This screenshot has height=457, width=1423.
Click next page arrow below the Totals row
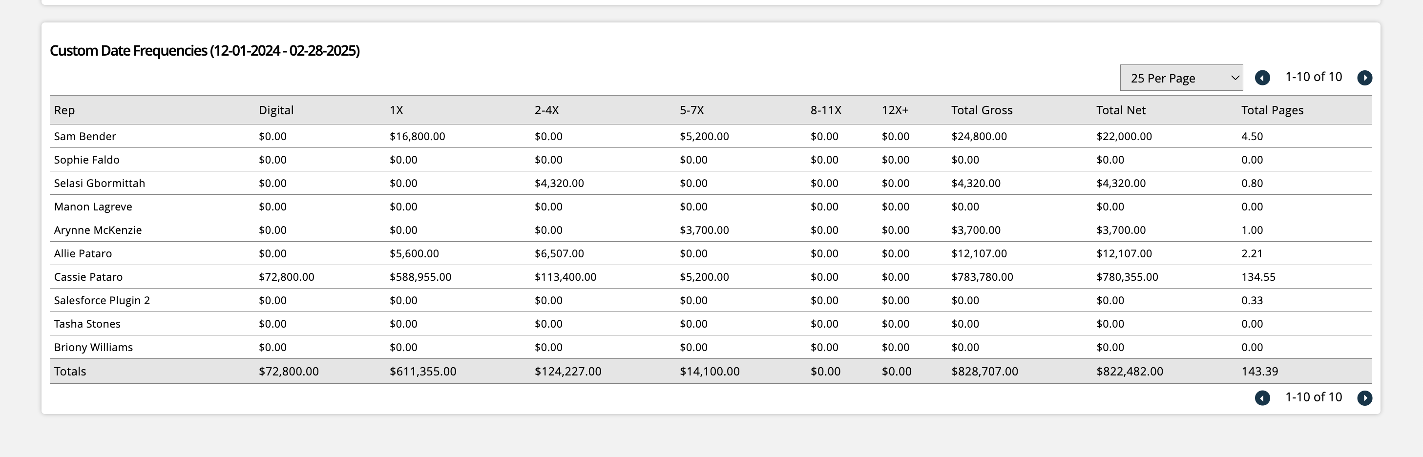1364,398
